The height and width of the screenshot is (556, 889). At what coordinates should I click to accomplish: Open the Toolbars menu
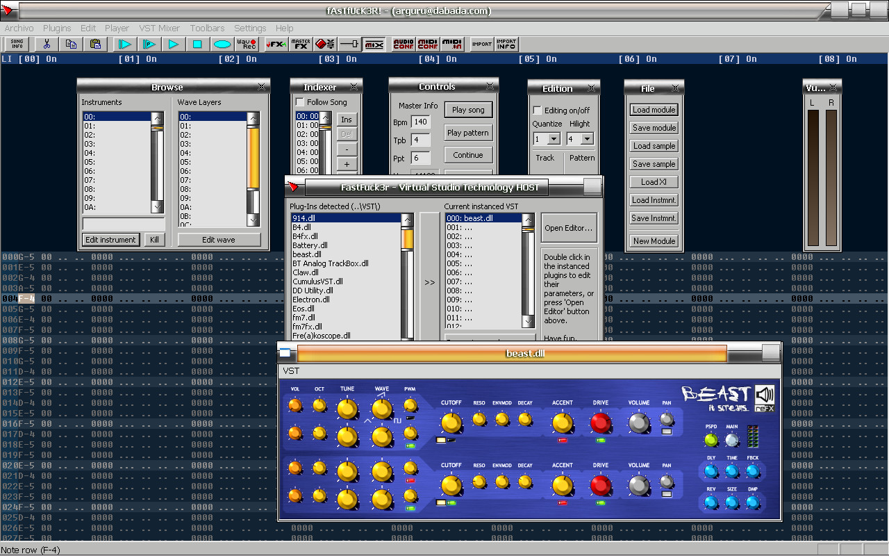207,28
